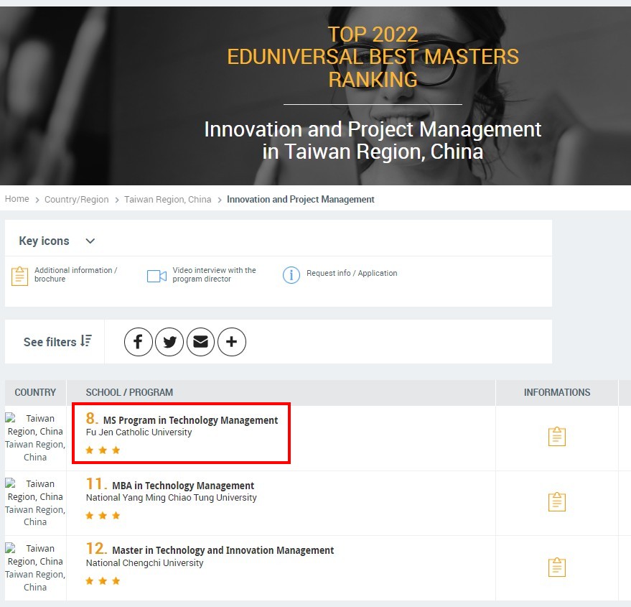
Task: Go to Home breadcrumb
Action: pyautogui.click(x=17, y=199)
